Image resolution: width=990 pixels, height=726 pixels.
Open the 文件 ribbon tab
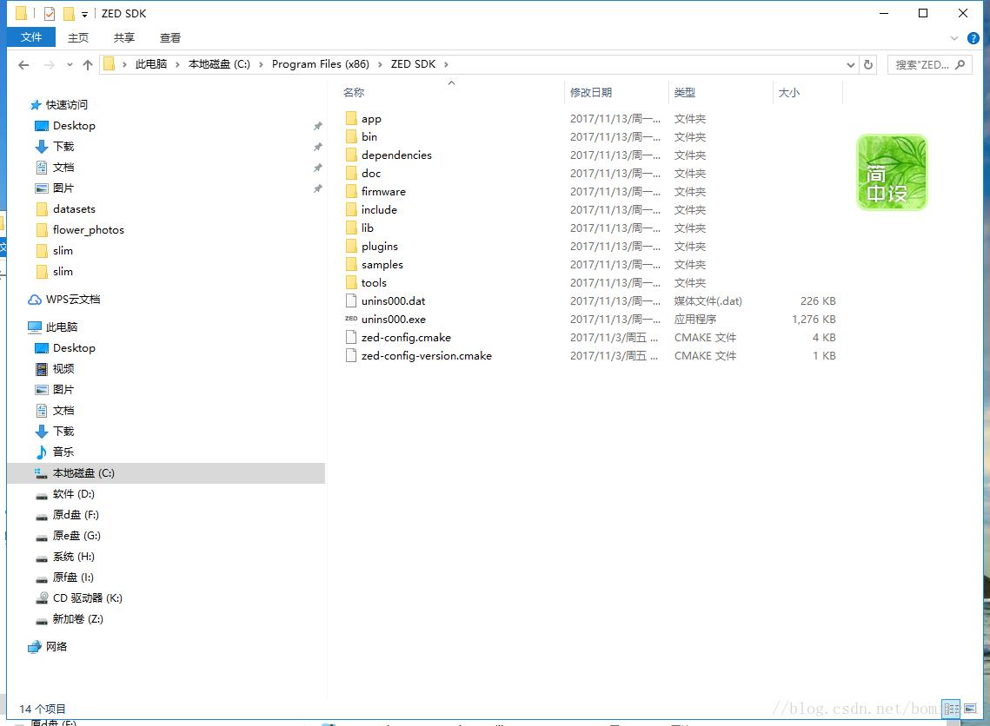click(x=31, y=37)
